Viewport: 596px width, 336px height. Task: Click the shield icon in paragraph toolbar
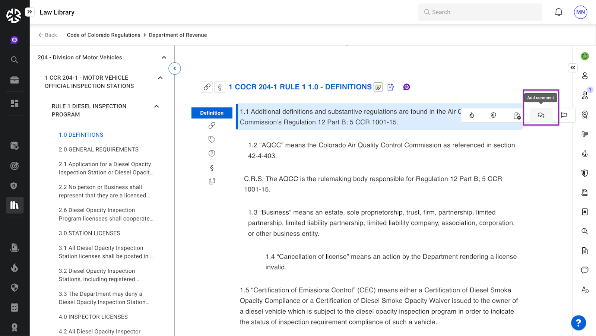pyautogui.click(x=493, y=115)
